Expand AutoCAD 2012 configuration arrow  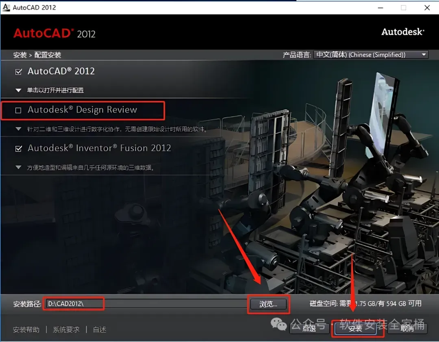pyautogui.click(x=18, y=90)
